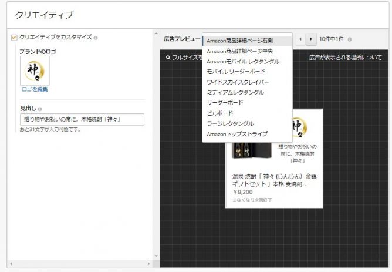Click the あと31文字が入力可能です hint text
This screenshot has width=392, height=272.
(50, 129)
